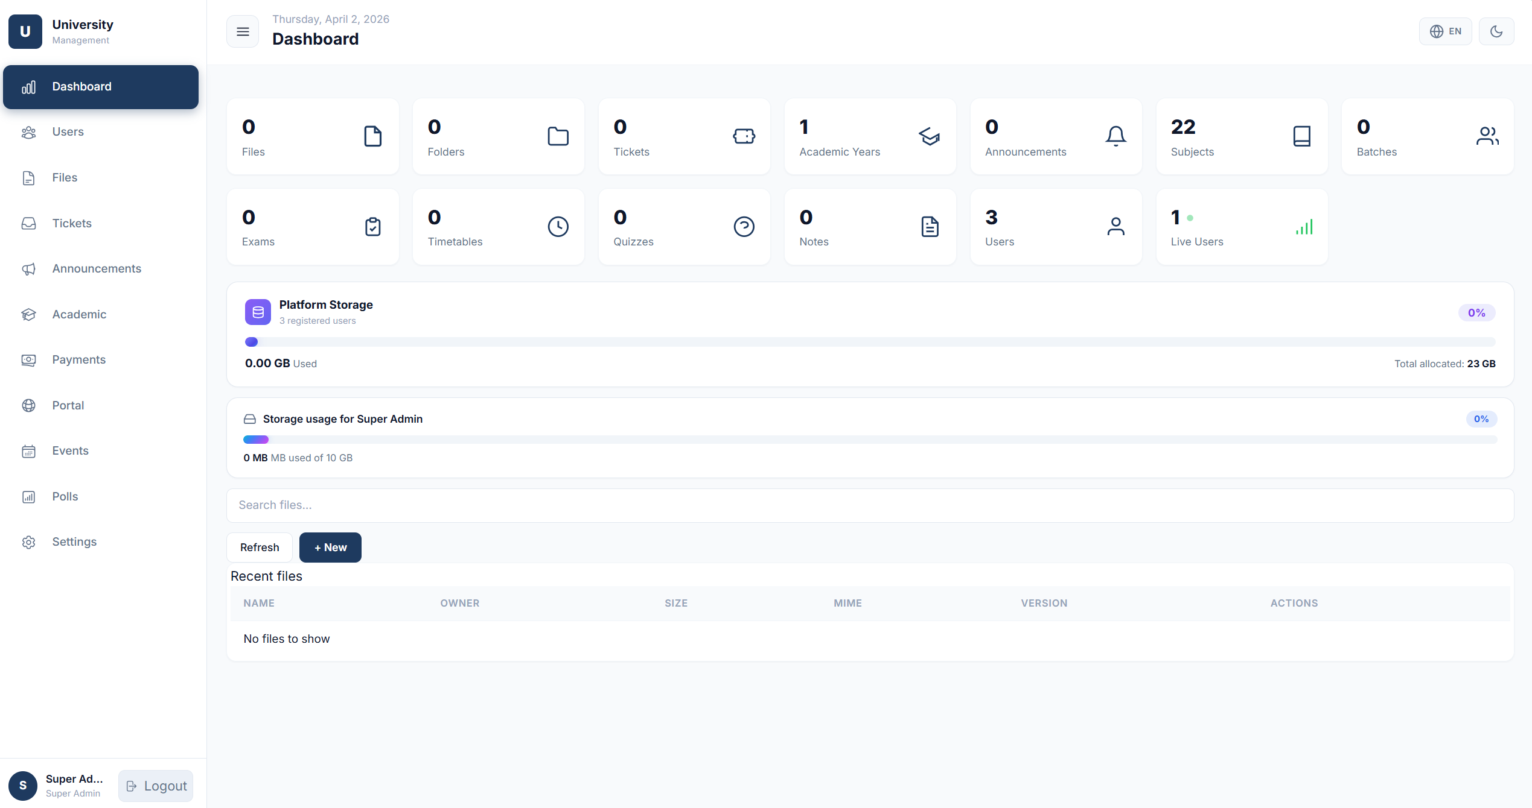Click the Events calendar icon
Screen dimensions: 1532x808
click(29, 450)
